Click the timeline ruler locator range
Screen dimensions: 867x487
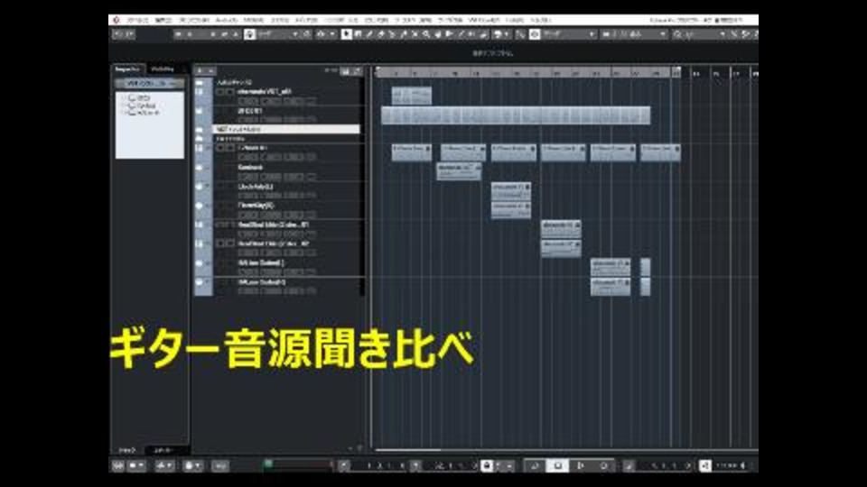(x=528, y=72)
